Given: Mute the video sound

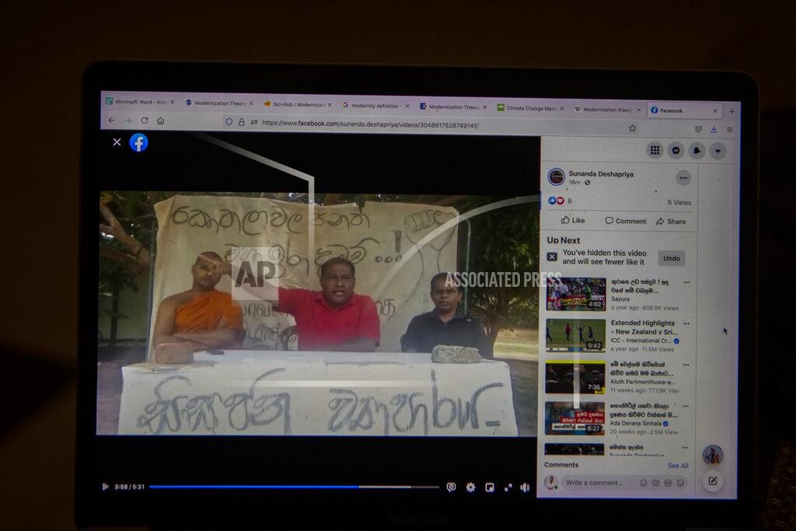Looking at the screenshot, I should click(x=525, y=487).
